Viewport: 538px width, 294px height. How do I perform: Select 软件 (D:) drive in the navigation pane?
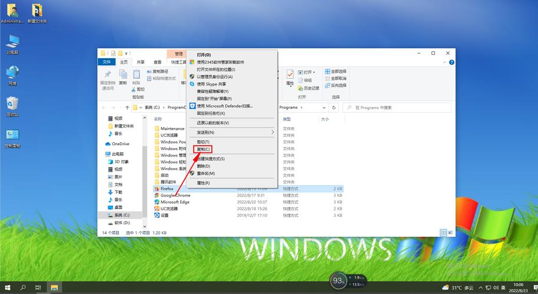click(x=119, y=223)
